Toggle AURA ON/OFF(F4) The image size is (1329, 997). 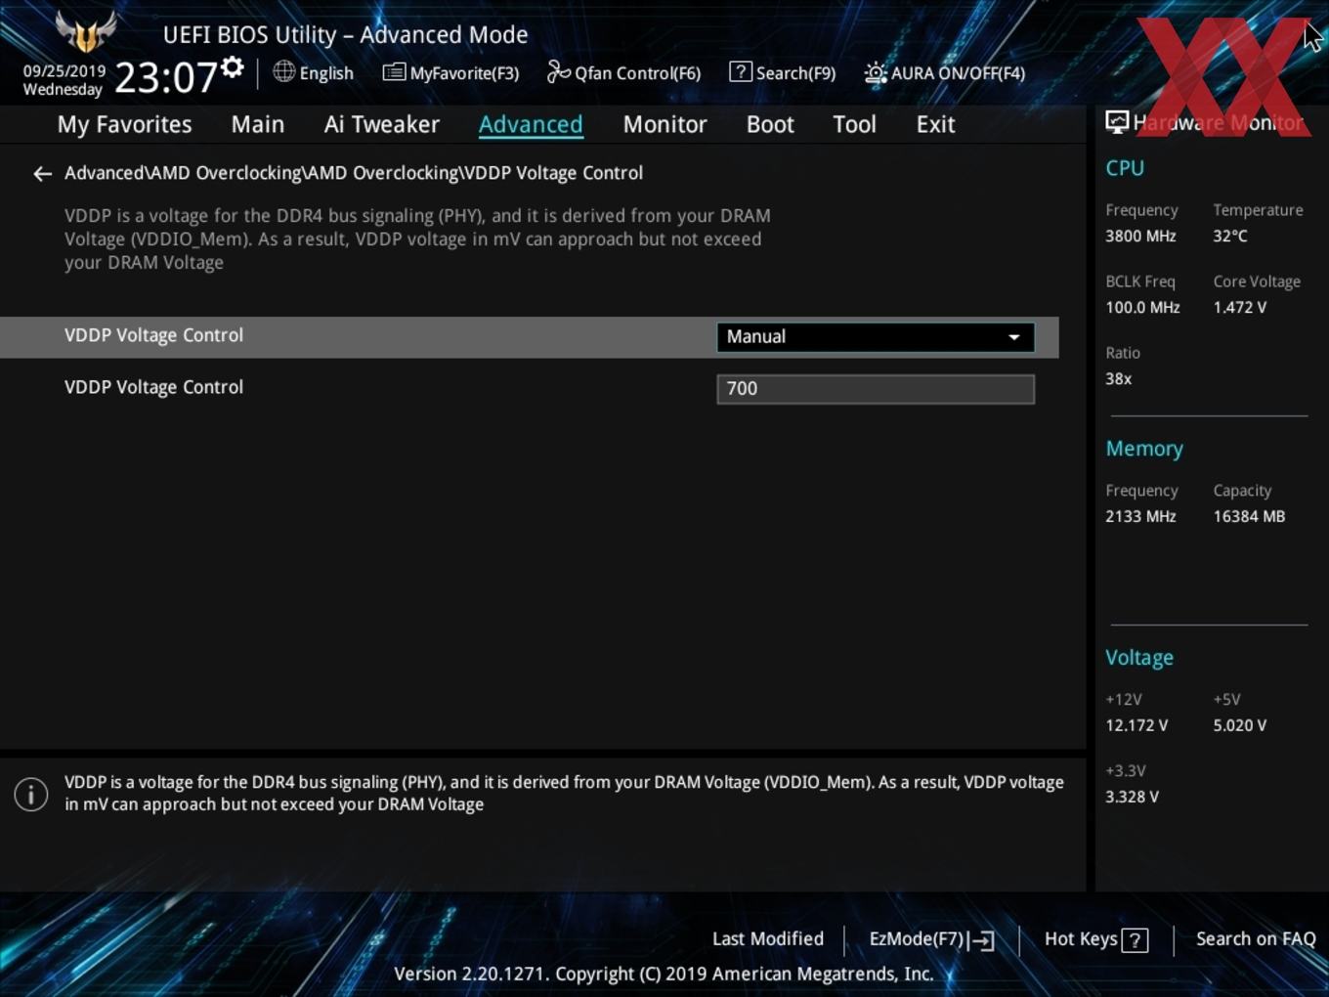click(958, 73)
